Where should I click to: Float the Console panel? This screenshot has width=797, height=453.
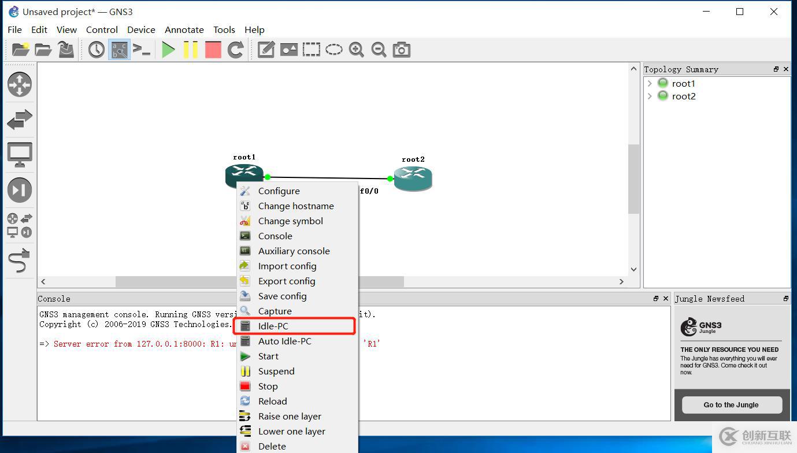coord(656,299)
